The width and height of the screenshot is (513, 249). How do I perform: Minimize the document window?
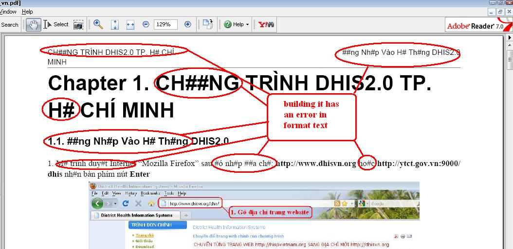pos(492,12)
